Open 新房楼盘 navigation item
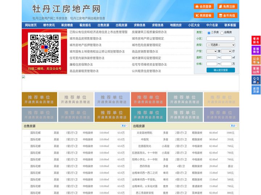261x195 pixels. [67, 25]
